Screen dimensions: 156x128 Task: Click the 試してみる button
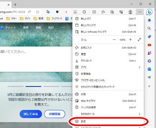(31, 114)
